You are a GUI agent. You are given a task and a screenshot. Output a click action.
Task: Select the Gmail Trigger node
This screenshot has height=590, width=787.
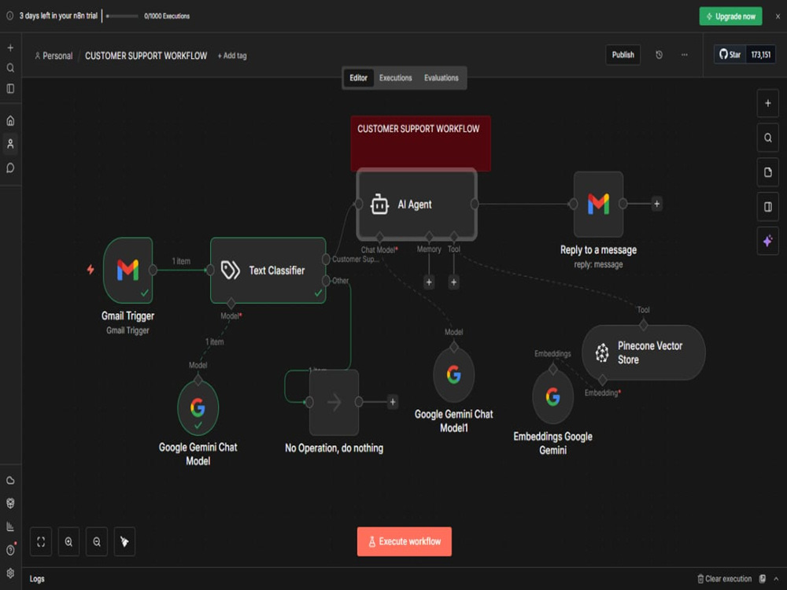tap(128, 270)
